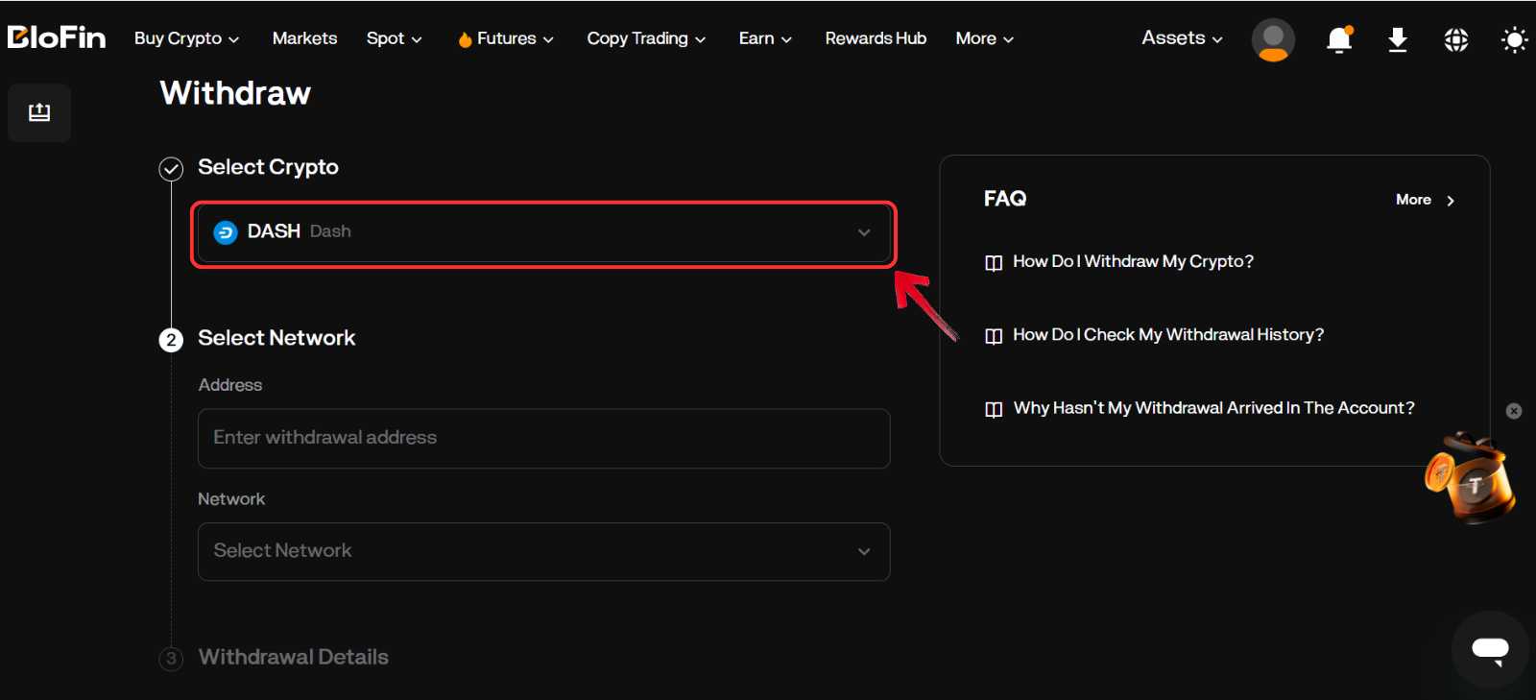Open the live chat support bubble

pos(1490,649)
